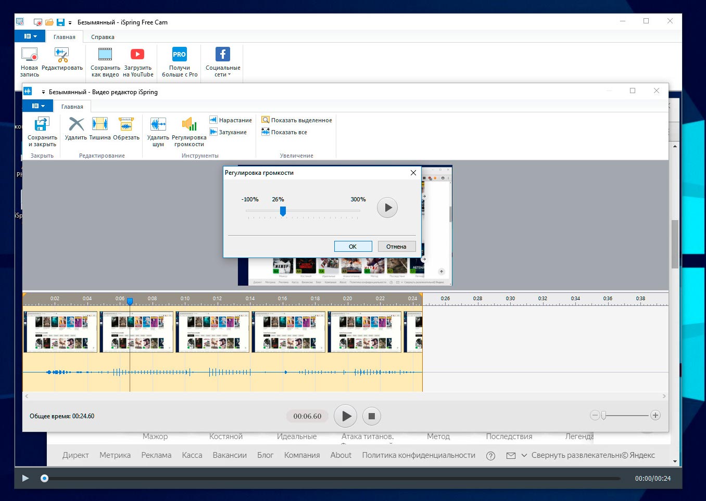Expand the video editor file menu button

pos(38,106)
